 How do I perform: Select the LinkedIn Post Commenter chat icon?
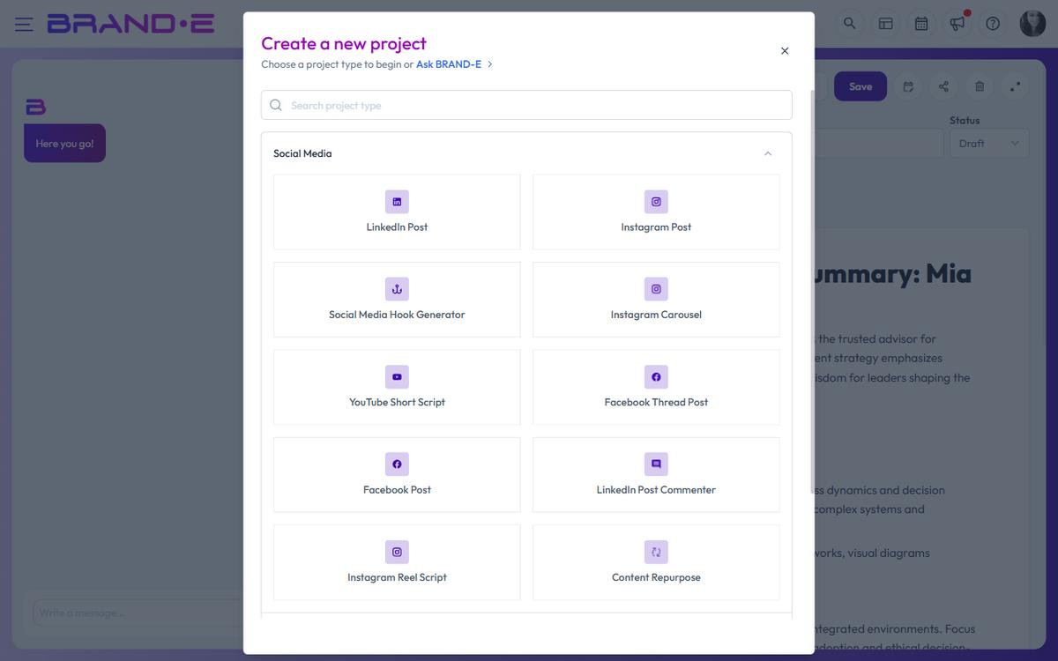coord(656,464)
